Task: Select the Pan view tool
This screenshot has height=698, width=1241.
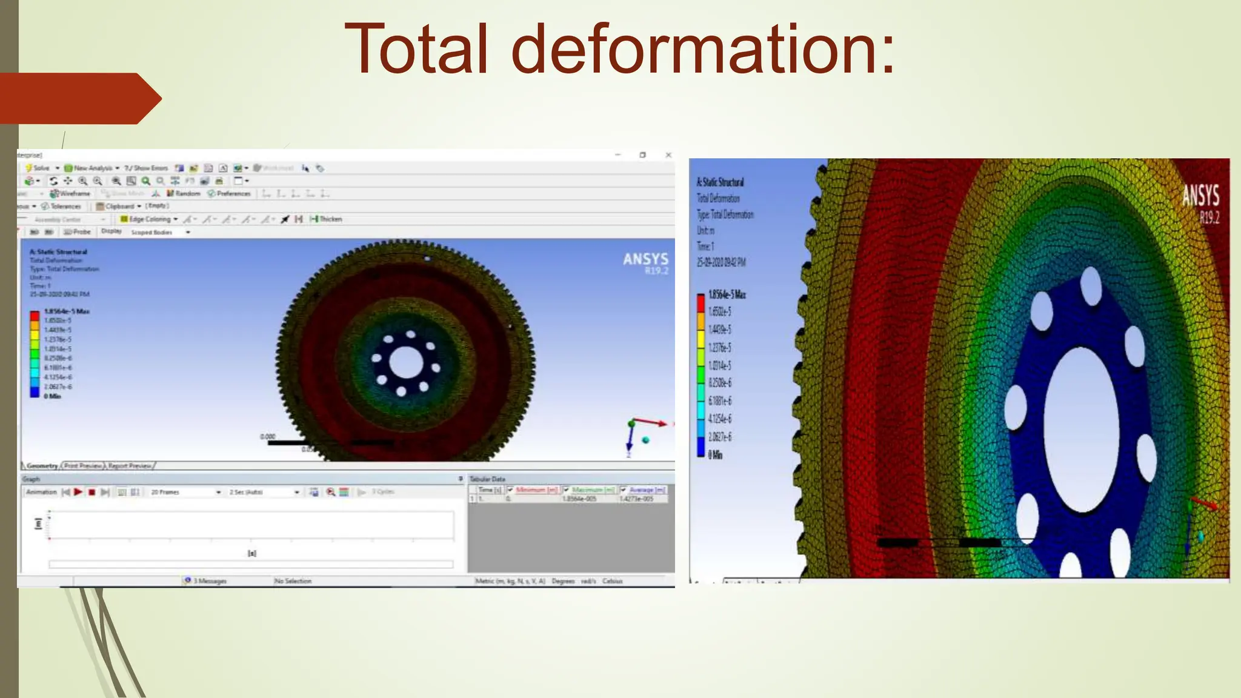Action: (68, 181)
